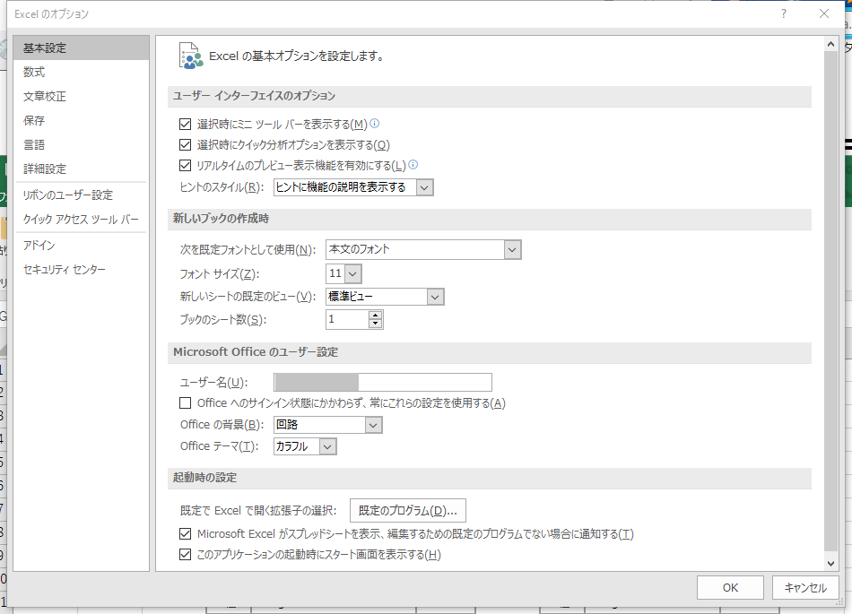852x614 pixels.
Task: Toggle 選択時にミニ ツール バーを表示する checkbox
Action: tap(186, 125)
